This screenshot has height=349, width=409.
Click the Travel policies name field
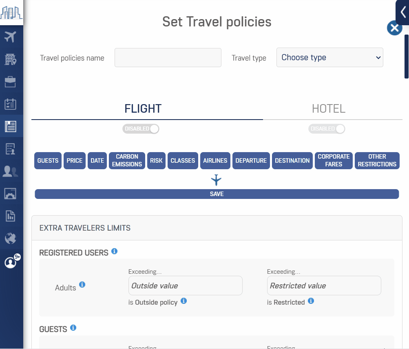(168, 57)
